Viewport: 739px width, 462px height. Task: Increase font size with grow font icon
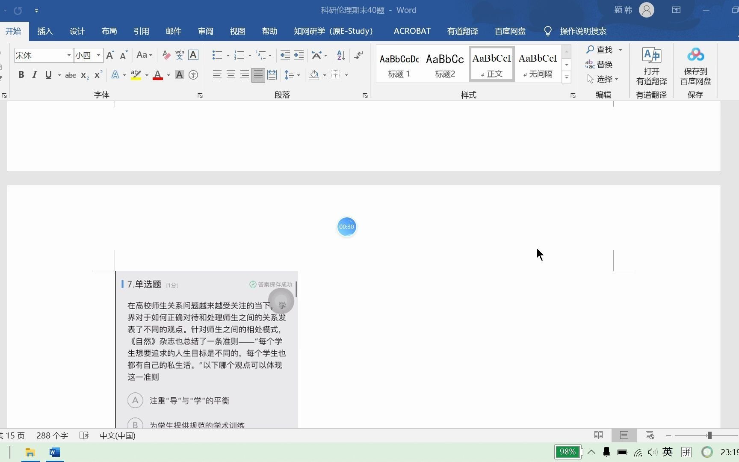(110, 55)
